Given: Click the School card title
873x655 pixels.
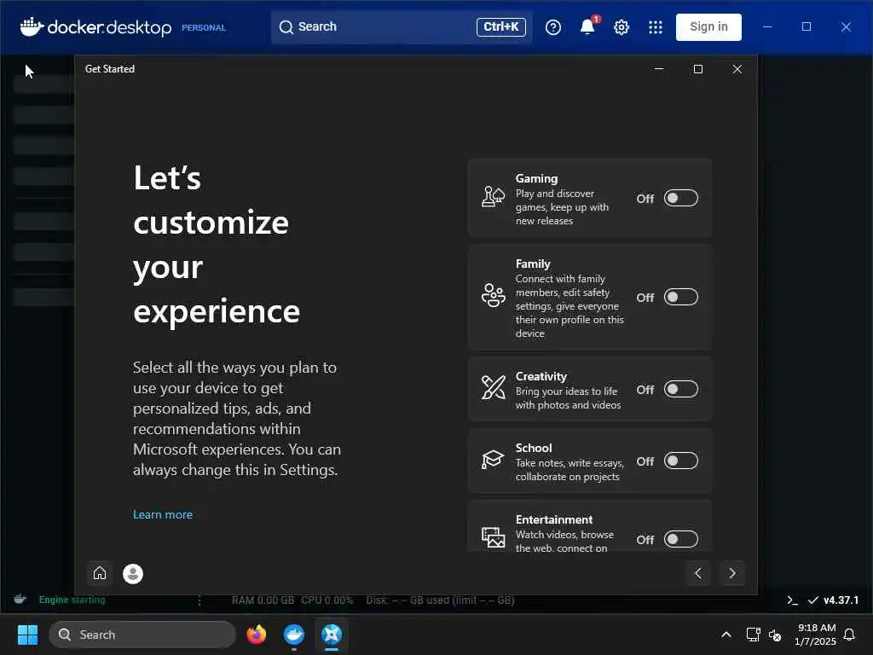Looking at the screenshot, I should pos(534,449).
